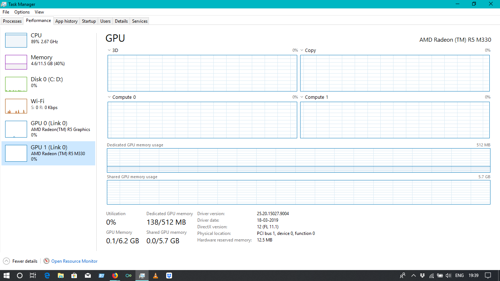Open the 3D engine dropdown
Viewport: 500px width, 281px height.
pyautogui.click(x=109, y=50)
